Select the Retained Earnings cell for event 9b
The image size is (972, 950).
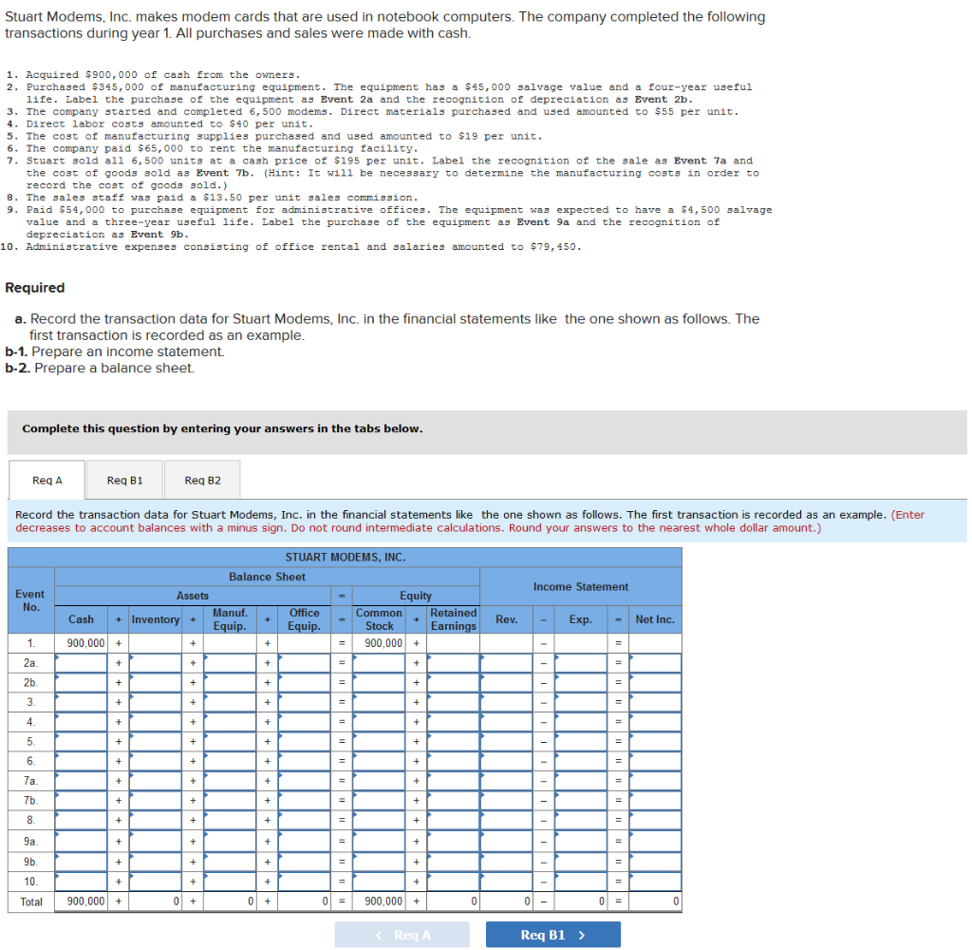[x=453, y=862]
